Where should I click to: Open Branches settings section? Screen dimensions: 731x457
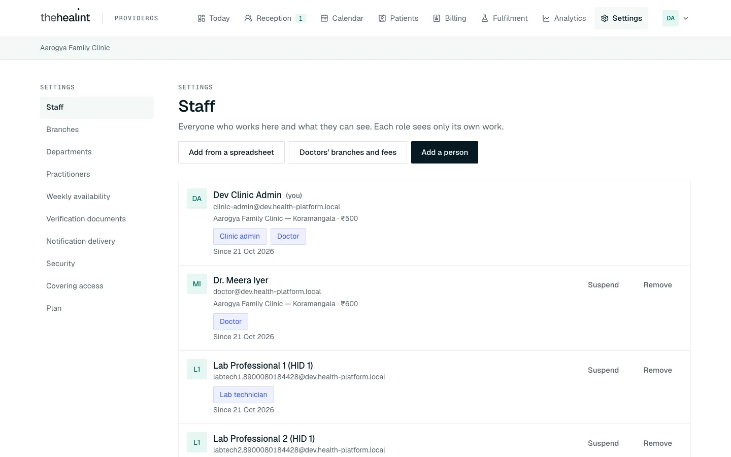(x=97, y=129)
